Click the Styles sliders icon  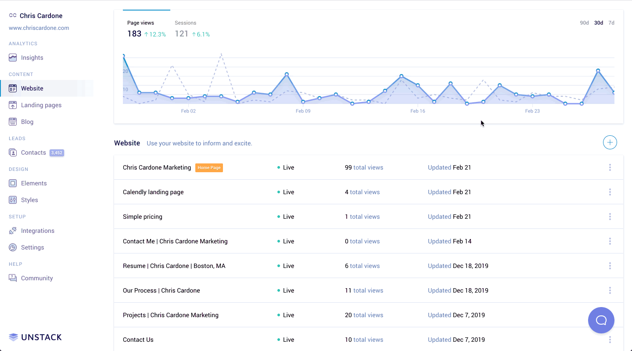[x=13, y=200]
